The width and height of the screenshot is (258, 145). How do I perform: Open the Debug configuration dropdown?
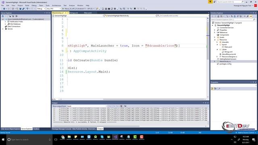tap(41, 8)
